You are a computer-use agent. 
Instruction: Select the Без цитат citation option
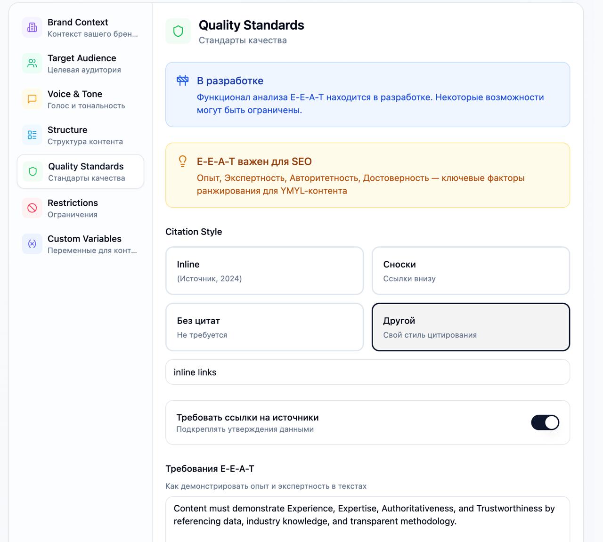(x=264, y=327)
